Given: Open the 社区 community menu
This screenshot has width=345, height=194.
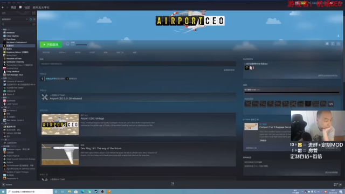Looking at the screenshot, I should [x=27, y=7].
